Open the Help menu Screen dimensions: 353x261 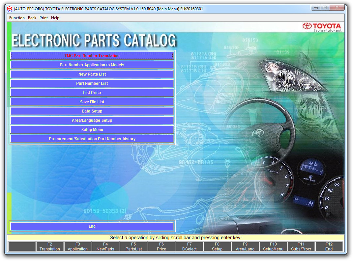click(x=55, y=18)
